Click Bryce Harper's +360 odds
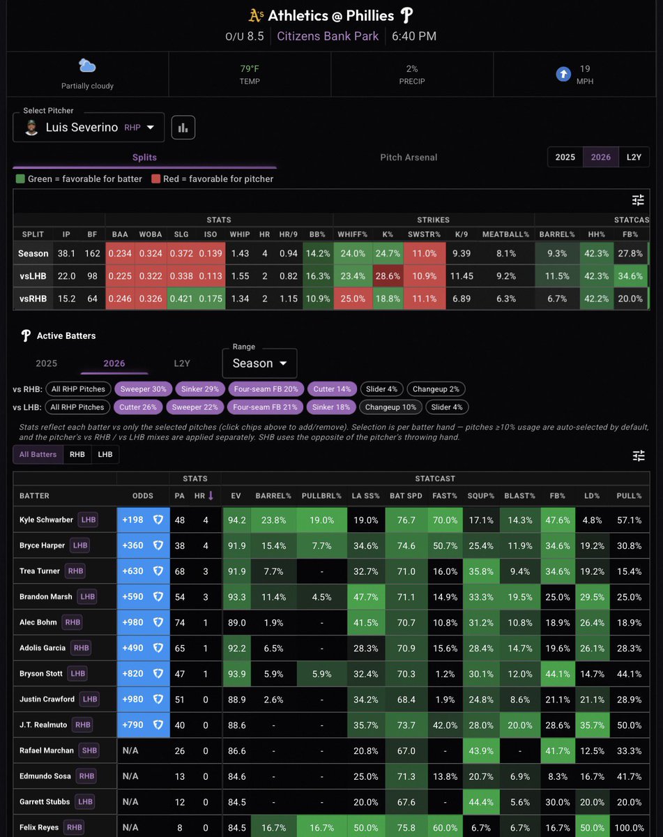Image resolution: width=663 pixels, height=837 pixels. (x=135, y=545)
